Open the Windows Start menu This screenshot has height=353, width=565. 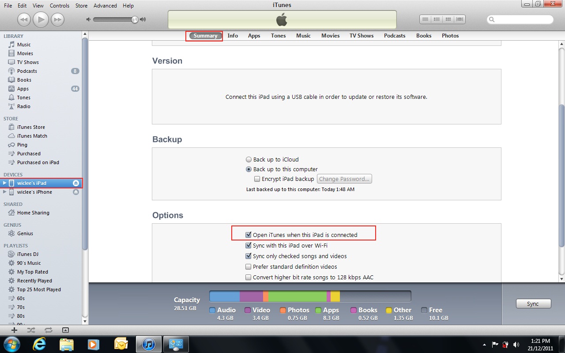coord(11,344)
